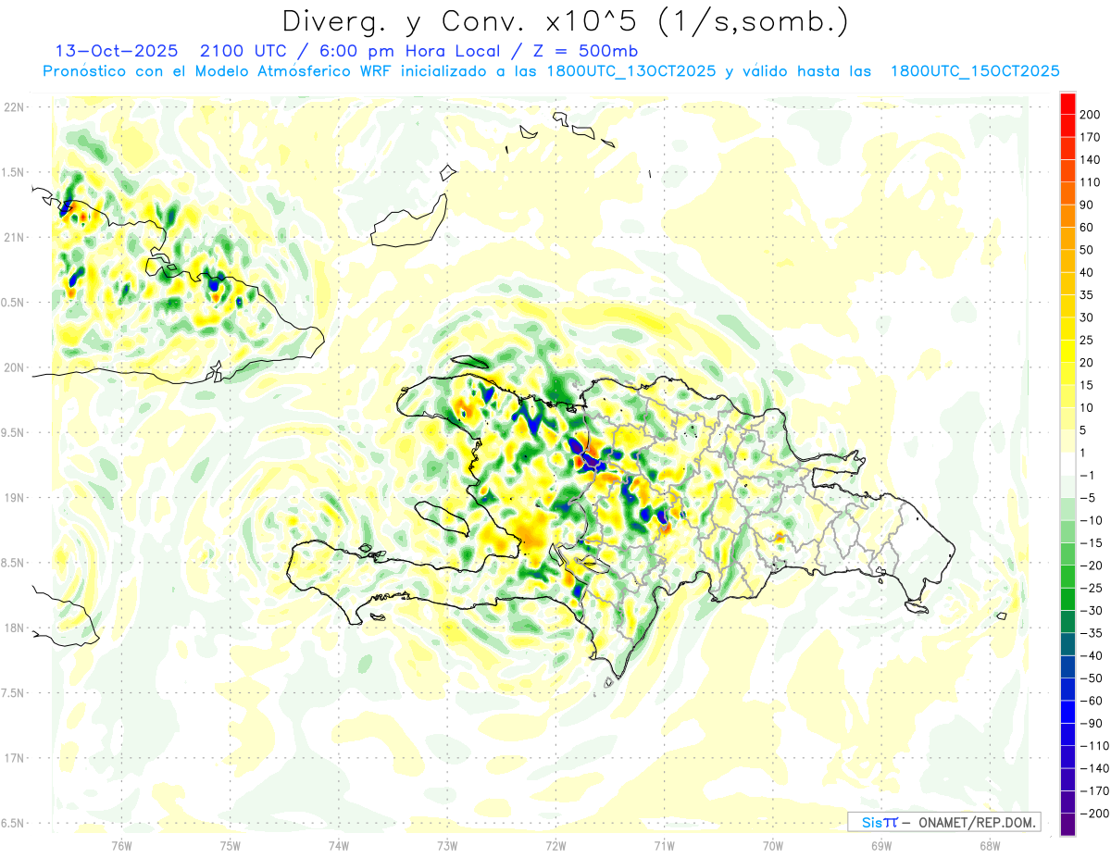This screenshot has height=858, width=1111.
Task: Click the 72W longitude axis label
Action: [x=555, y=844]
